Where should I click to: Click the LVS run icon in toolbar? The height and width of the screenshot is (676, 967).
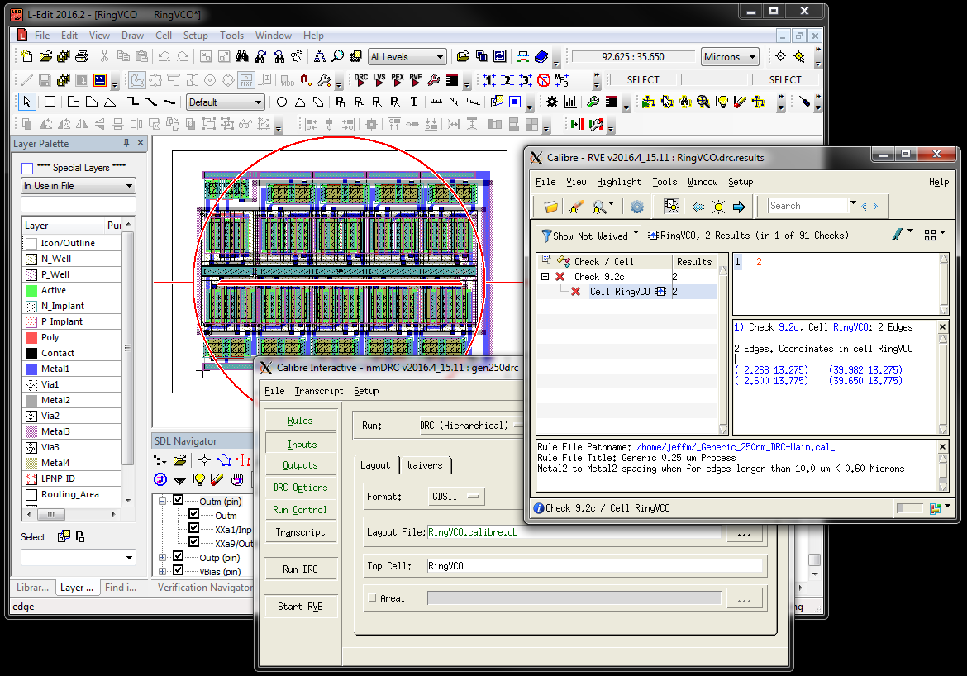click(x=379, y=80)
